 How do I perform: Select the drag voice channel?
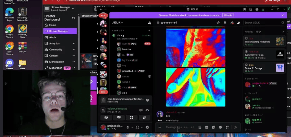(x=131, y=35)
